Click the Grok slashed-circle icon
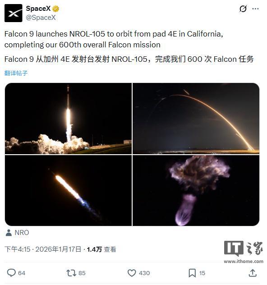Viewport: 267px width, 285px height. point(243,9)
